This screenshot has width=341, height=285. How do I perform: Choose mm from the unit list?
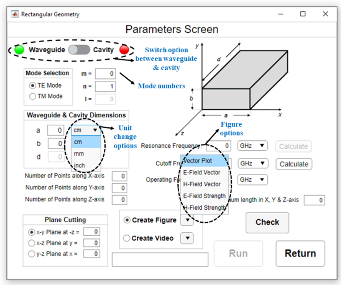79,154
